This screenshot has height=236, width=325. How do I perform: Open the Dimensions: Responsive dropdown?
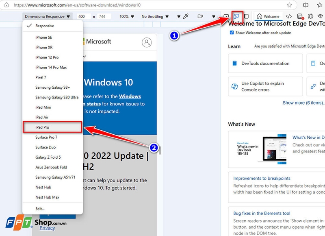48,16
